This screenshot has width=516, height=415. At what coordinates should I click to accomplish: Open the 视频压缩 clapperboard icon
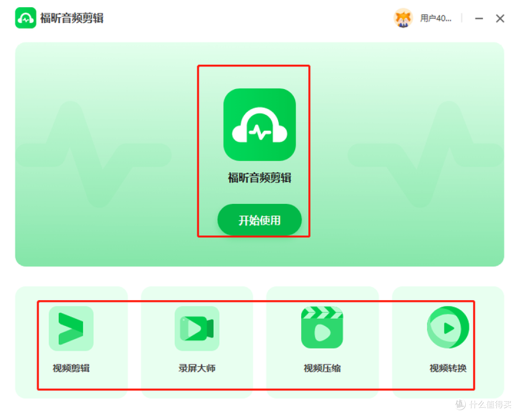tap(322, 327)
